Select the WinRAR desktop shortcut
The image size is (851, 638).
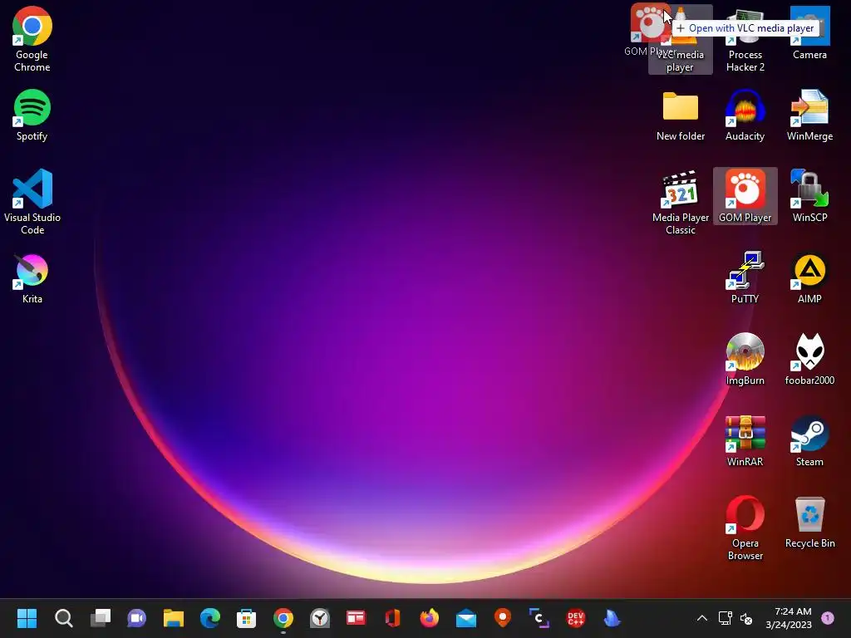(x=745, y=440)
